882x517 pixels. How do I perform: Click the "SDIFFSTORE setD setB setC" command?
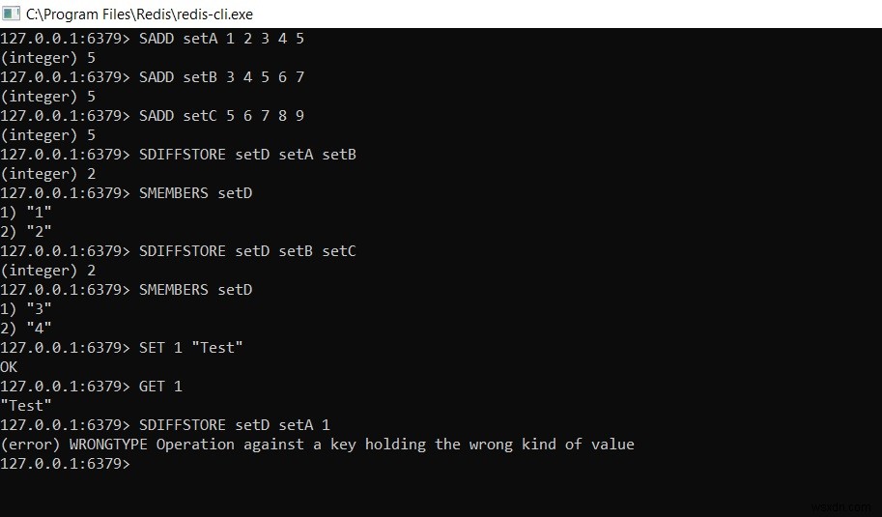(248, 251)
